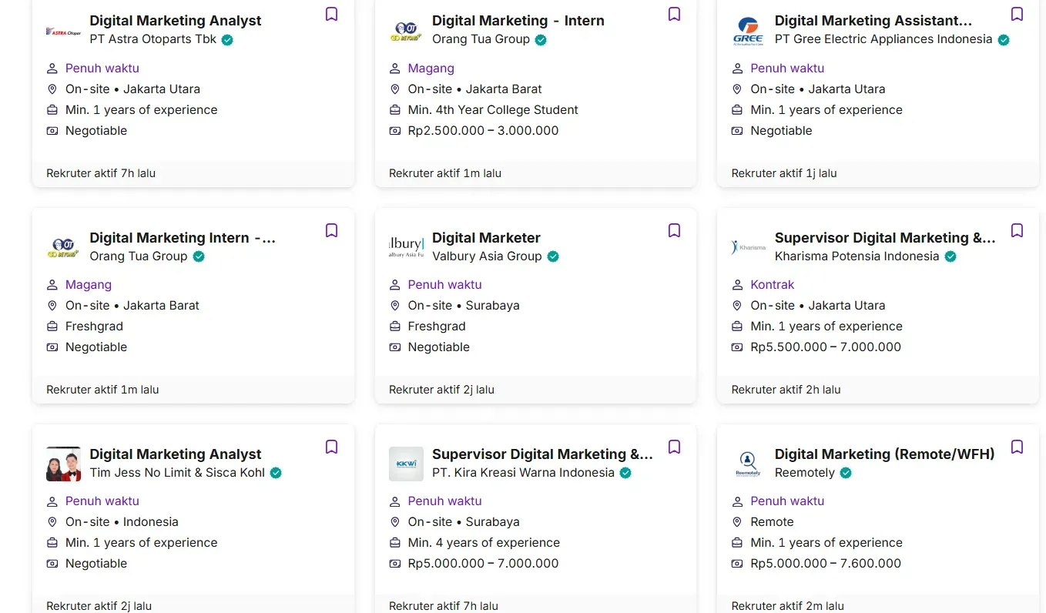
Task: Open the Digital Marketing - Intern job title
Action: [518, 20]
